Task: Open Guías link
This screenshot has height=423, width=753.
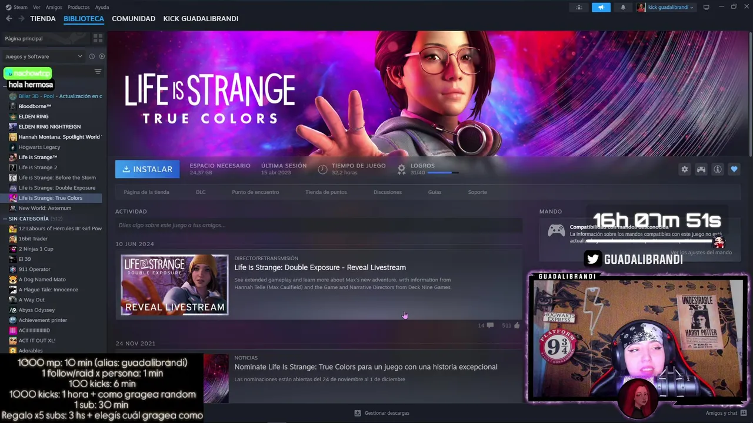Action: point(435,192)
